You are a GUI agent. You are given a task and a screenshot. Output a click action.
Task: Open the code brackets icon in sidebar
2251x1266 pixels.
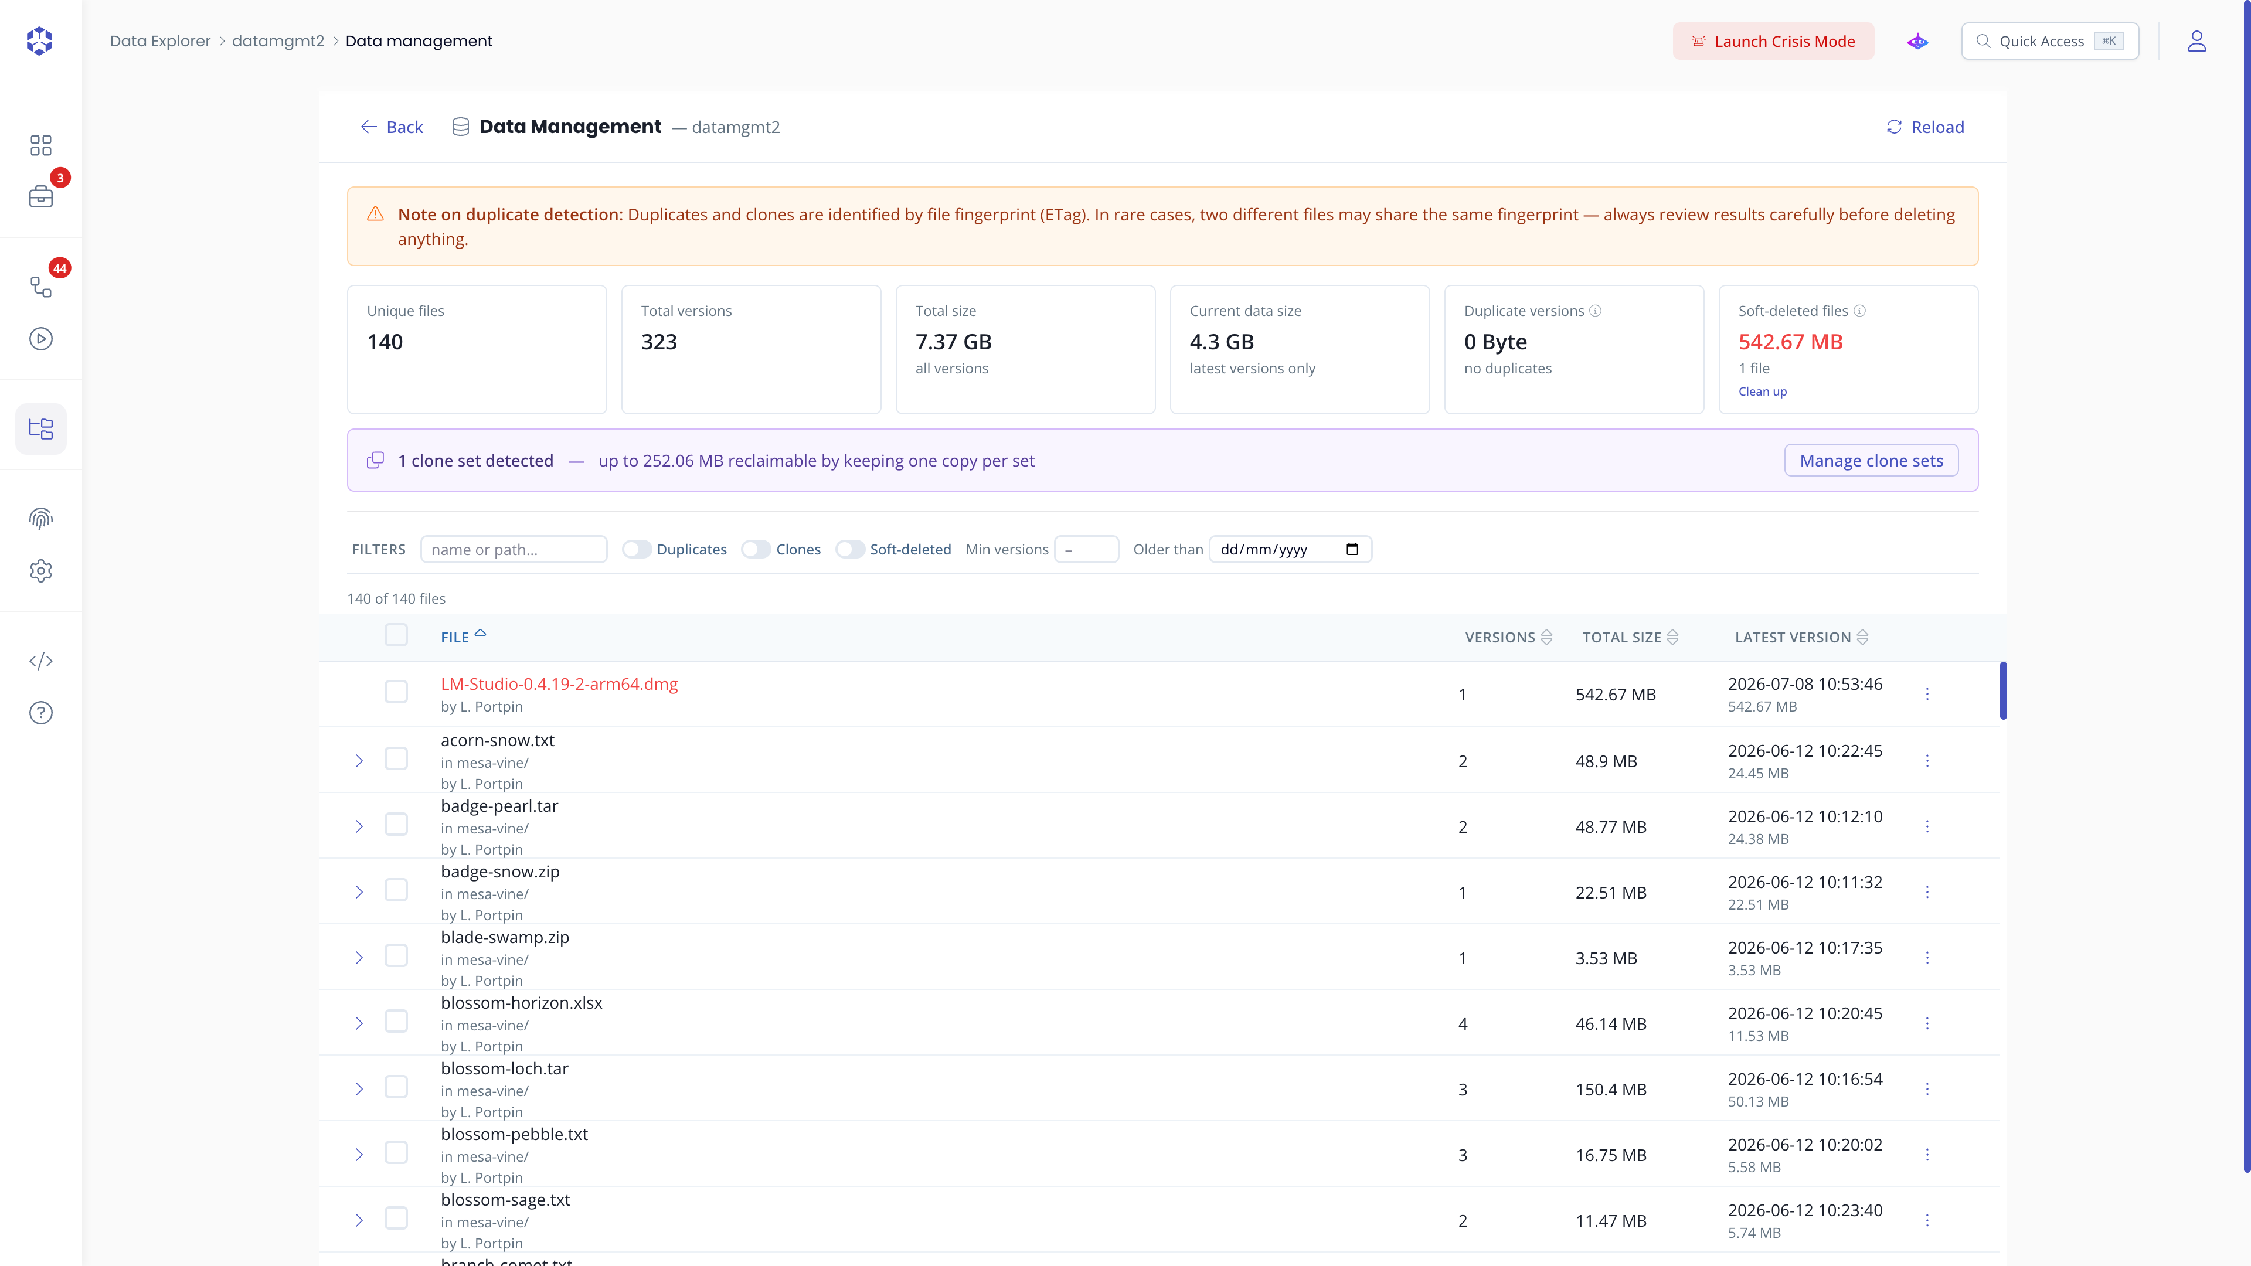(40, 661)
